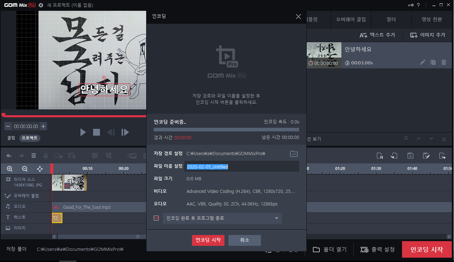The image size is (454, 262).
Task: Increase timecode with plus button
Action: point(43,126)
